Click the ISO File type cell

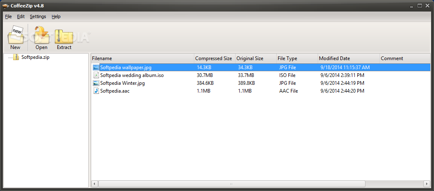(287, 75)
